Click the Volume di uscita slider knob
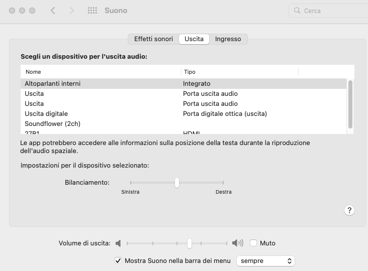Image resolution: width=368 pixels, height=271 pixels. pyautogui.click(x=190, y=243)
